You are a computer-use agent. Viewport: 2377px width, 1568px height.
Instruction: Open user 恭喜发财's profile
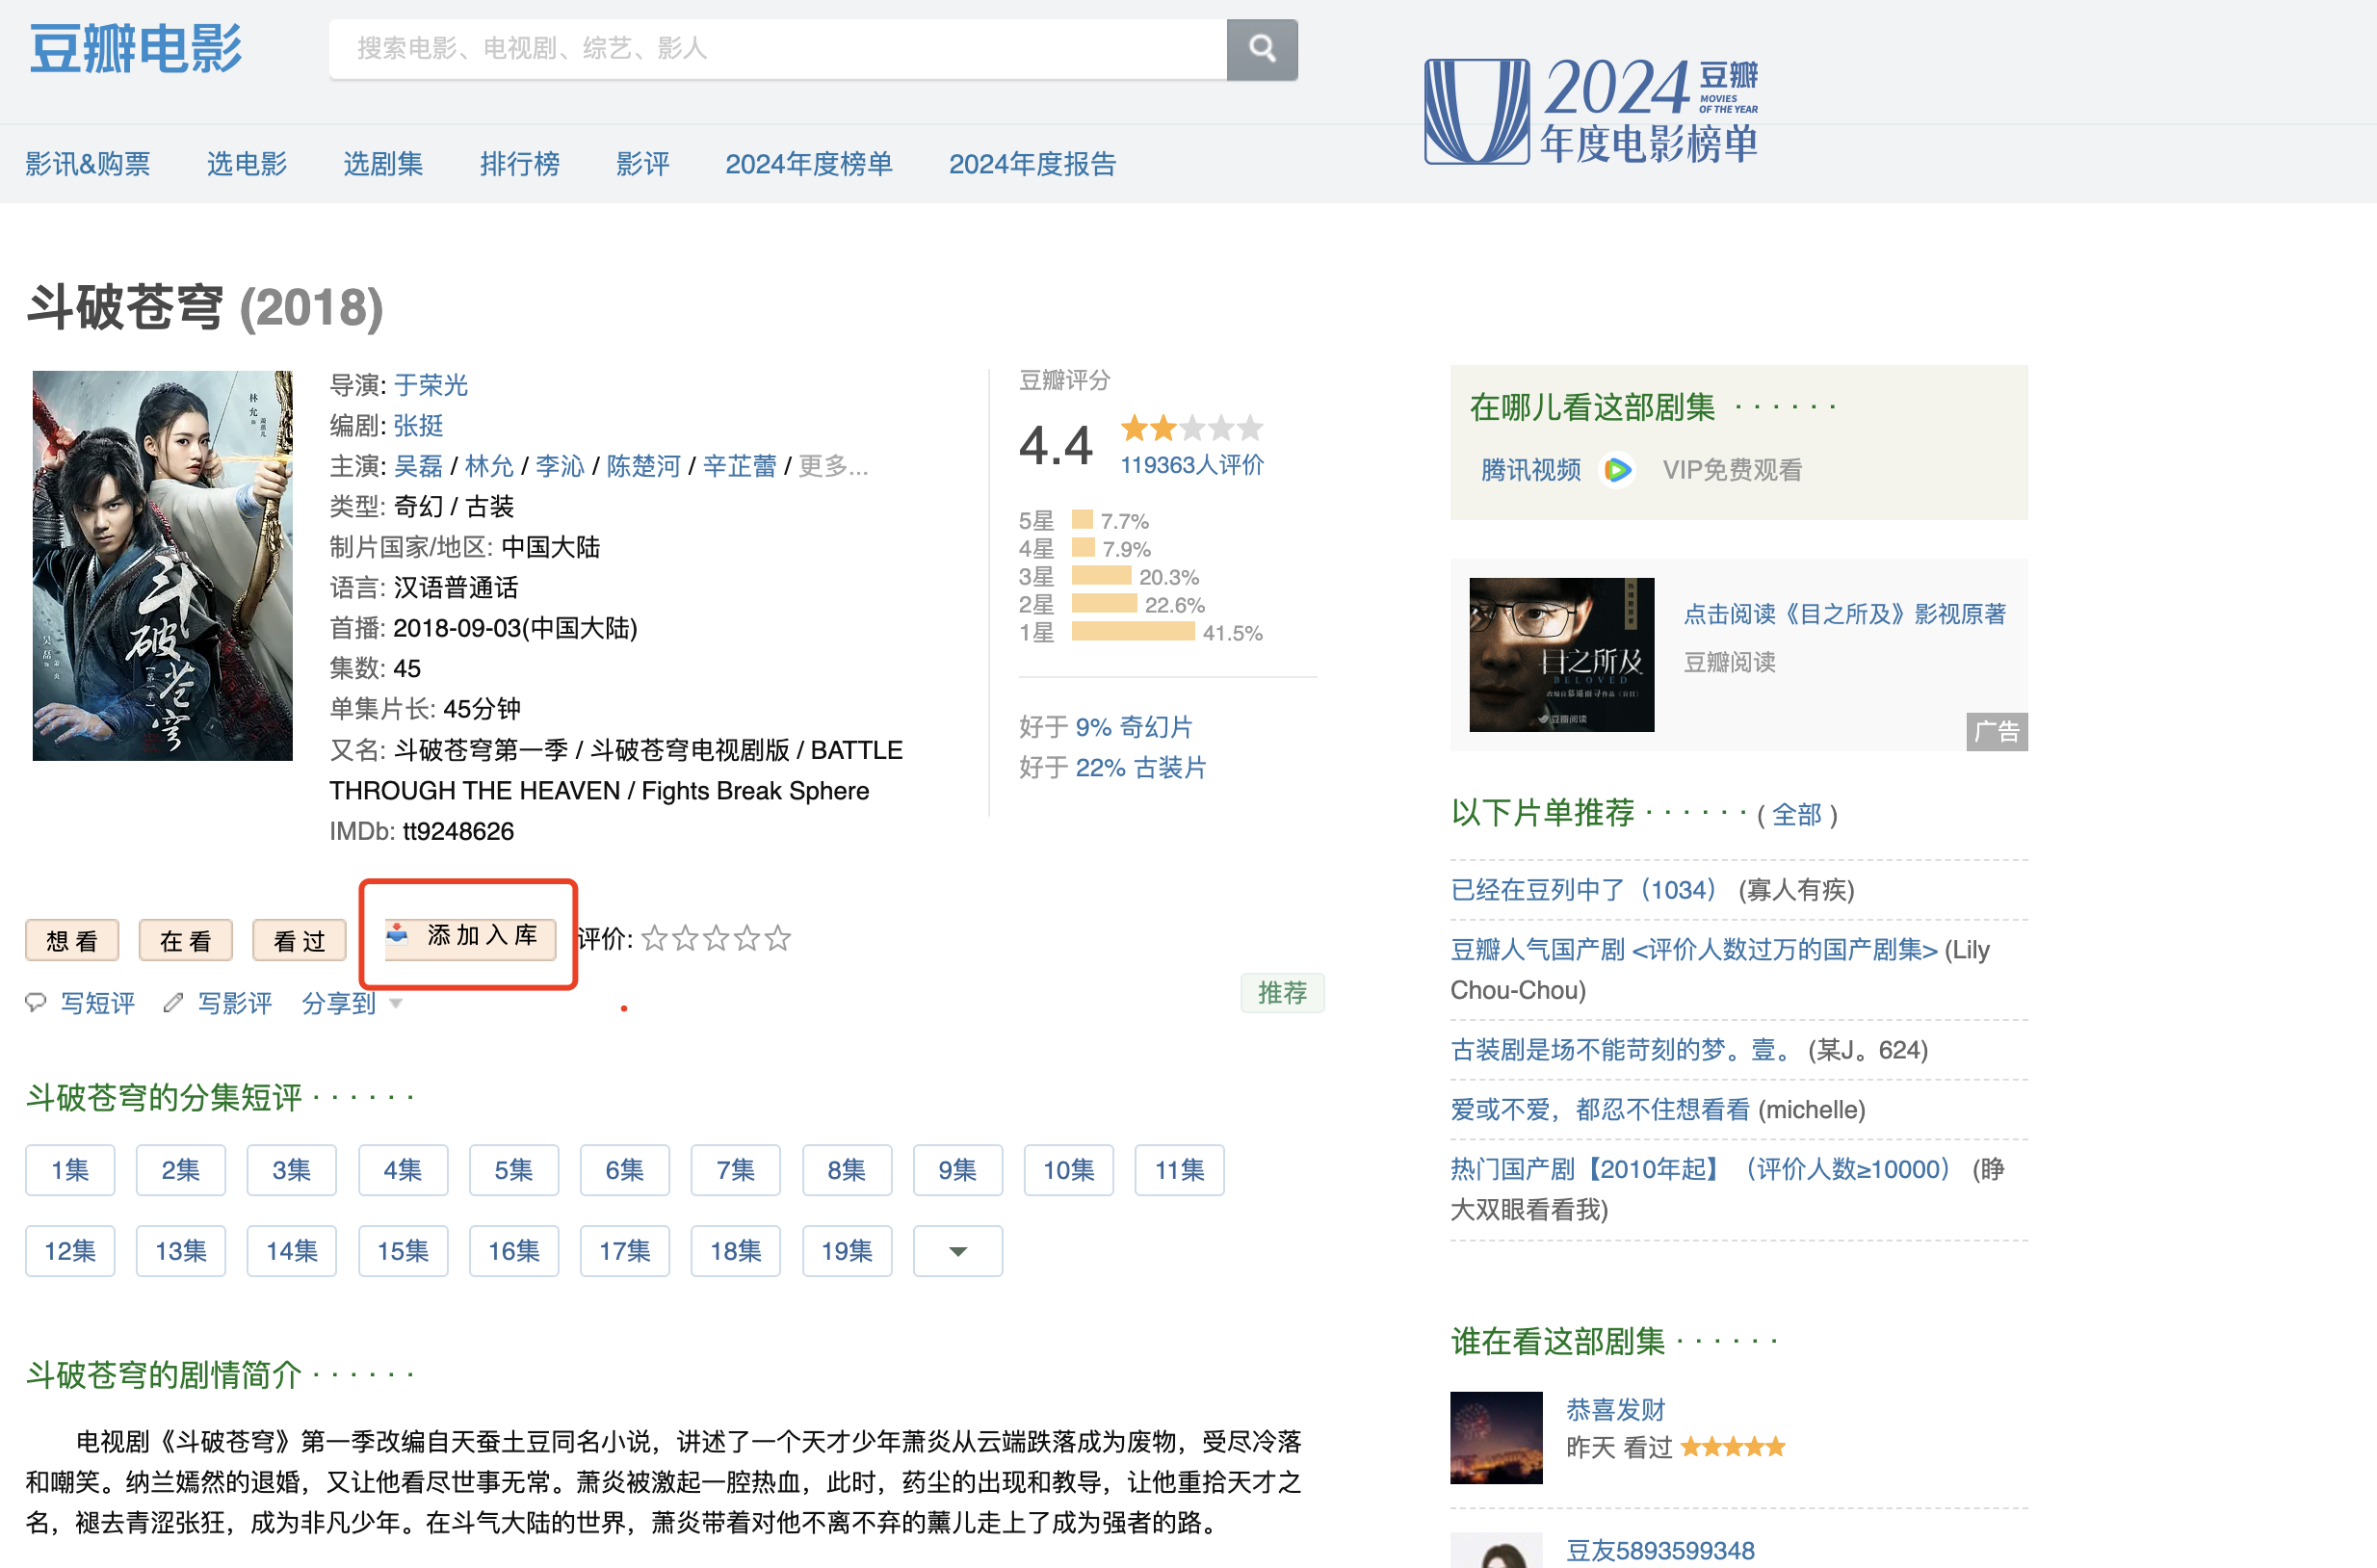1616,1410
